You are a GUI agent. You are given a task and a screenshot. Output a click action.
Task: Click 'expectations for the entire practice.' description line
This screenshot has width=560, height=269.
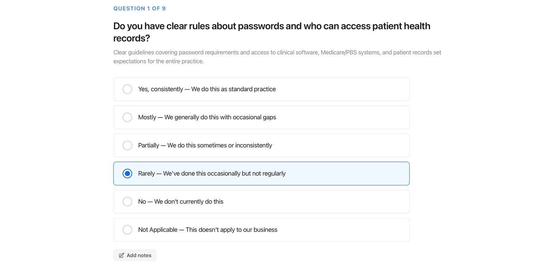159,61
